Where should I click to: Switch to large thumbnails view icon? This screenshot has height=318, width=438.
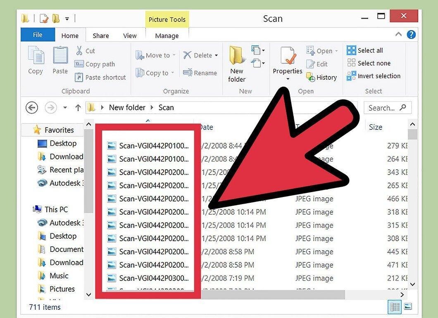point(408,306)
